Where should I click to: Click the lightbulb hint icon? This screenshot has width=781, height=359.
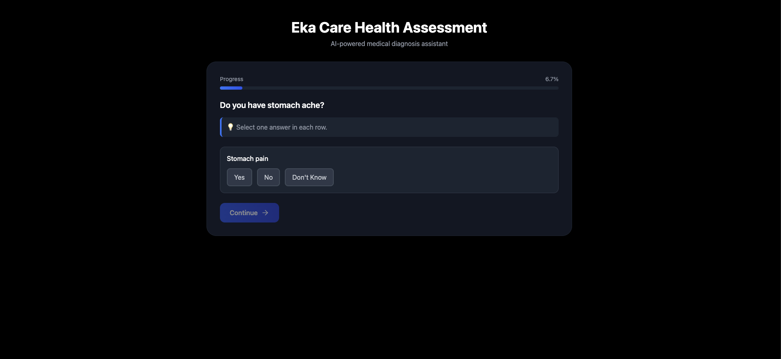(230, 127)
